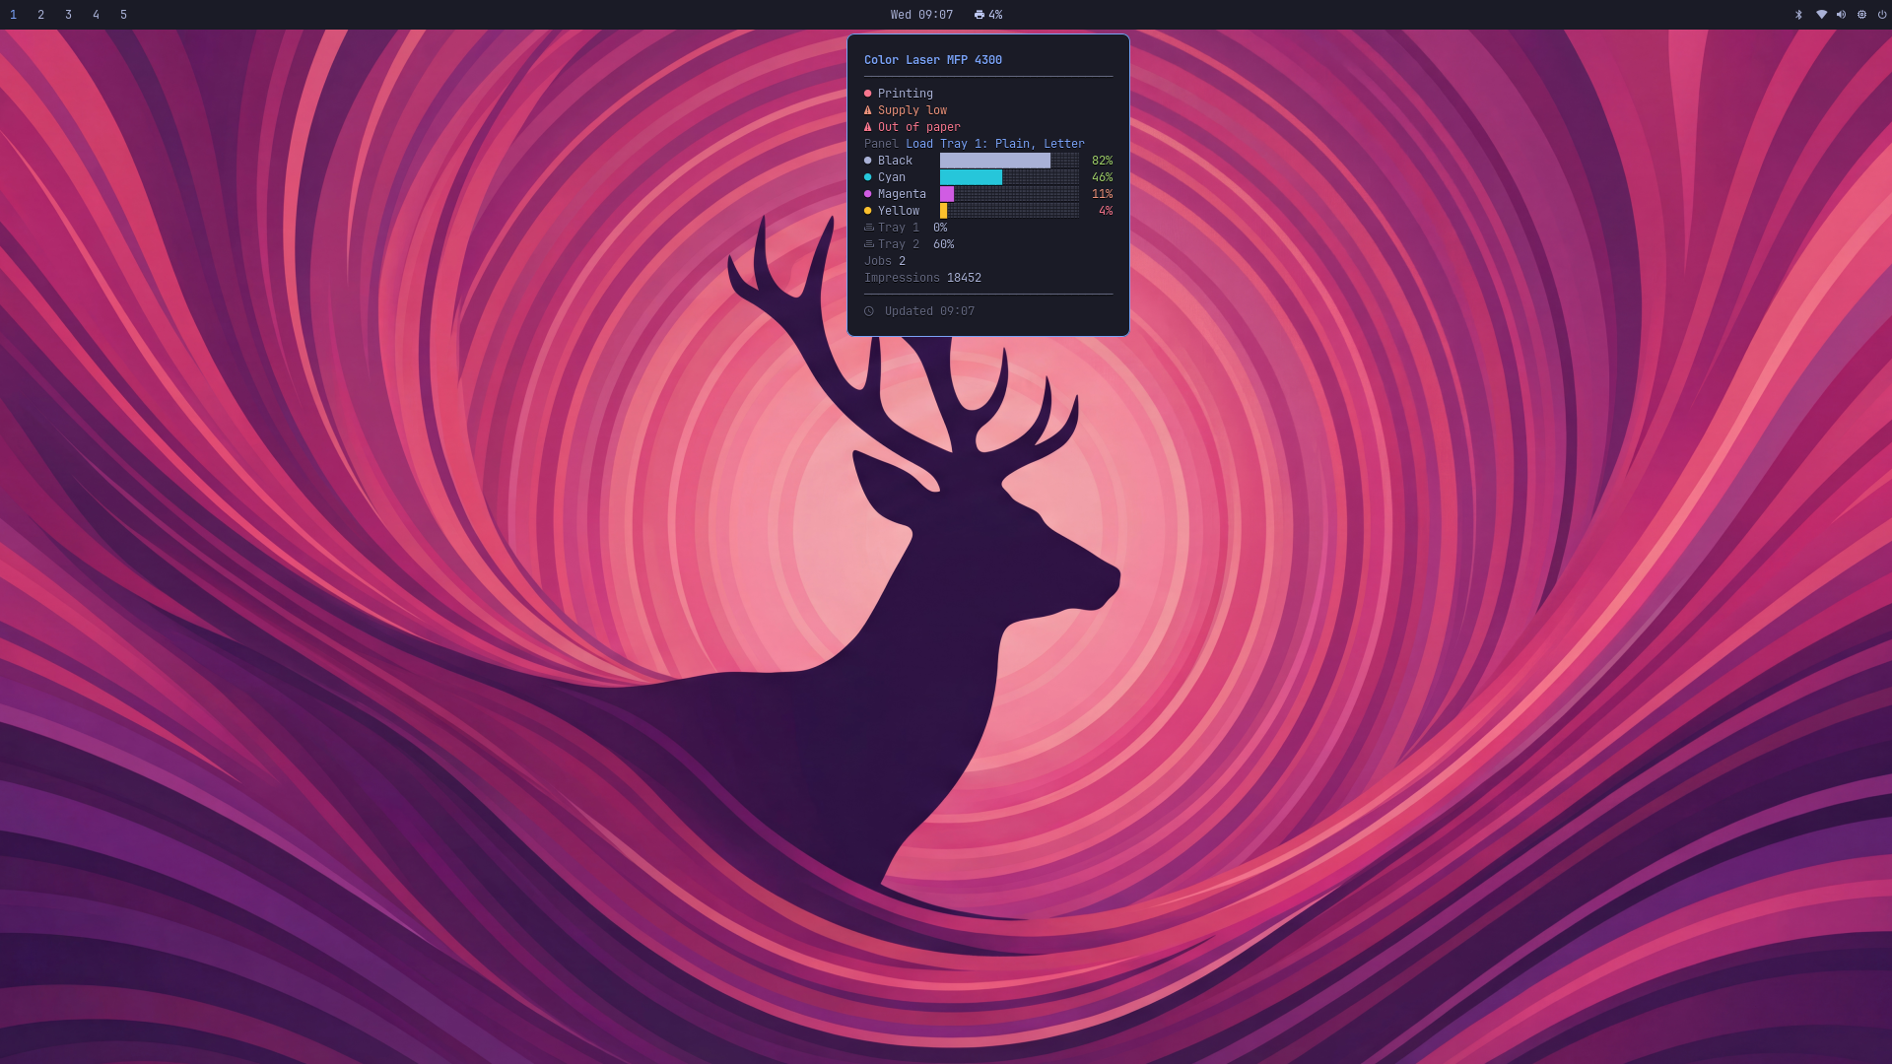This screenshot has height=1064, width=1892.
Task: Open the CPU chip monitor icon
Action: click(1861, 15)
